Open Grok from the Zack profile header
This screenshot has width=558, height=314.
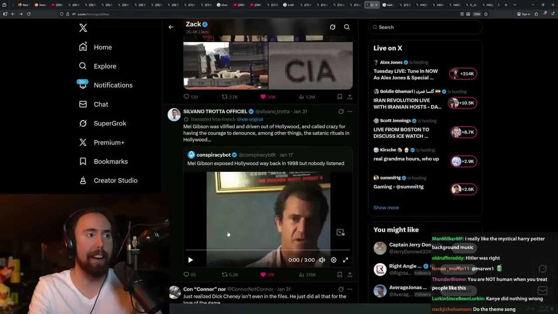[x=333, y=27]
